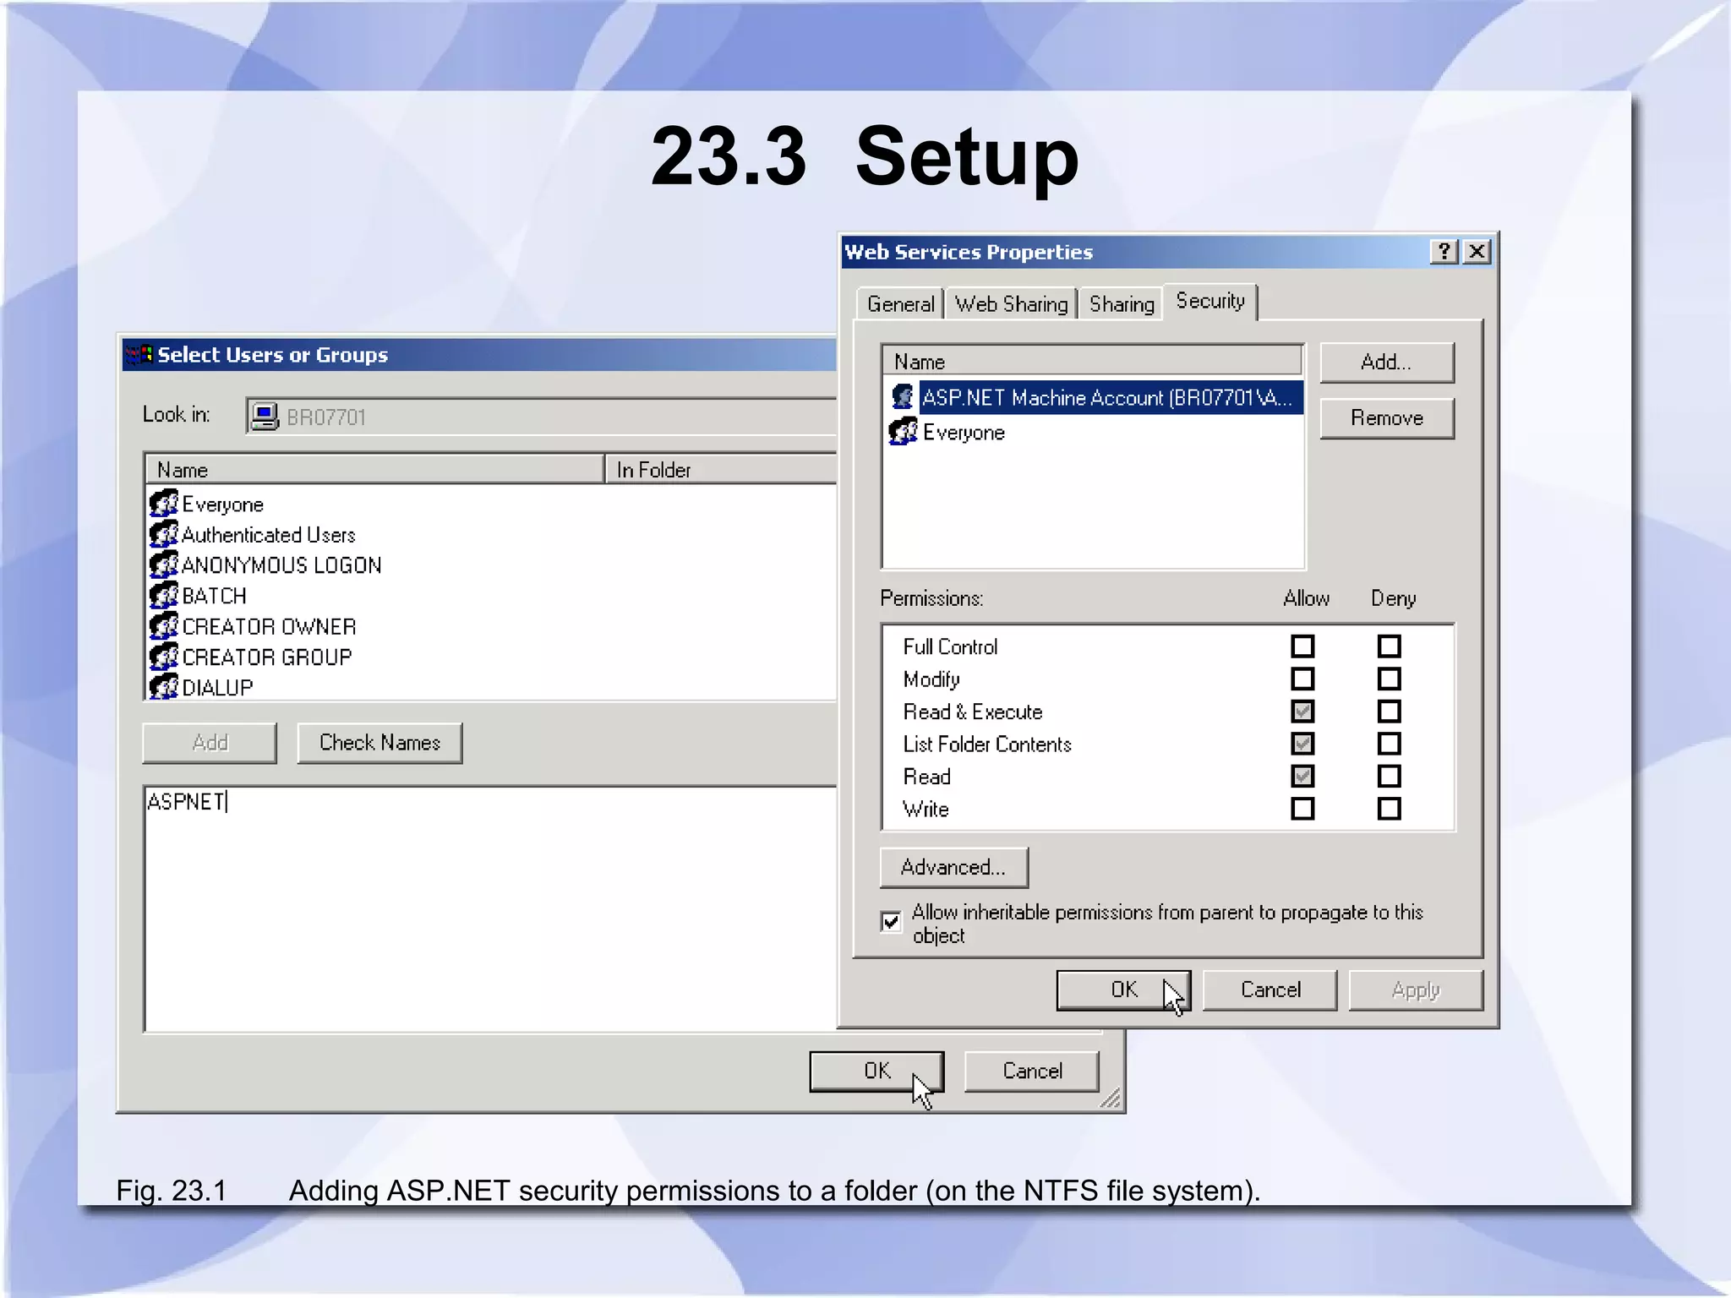Open Advanced... permissions settings

953,868
